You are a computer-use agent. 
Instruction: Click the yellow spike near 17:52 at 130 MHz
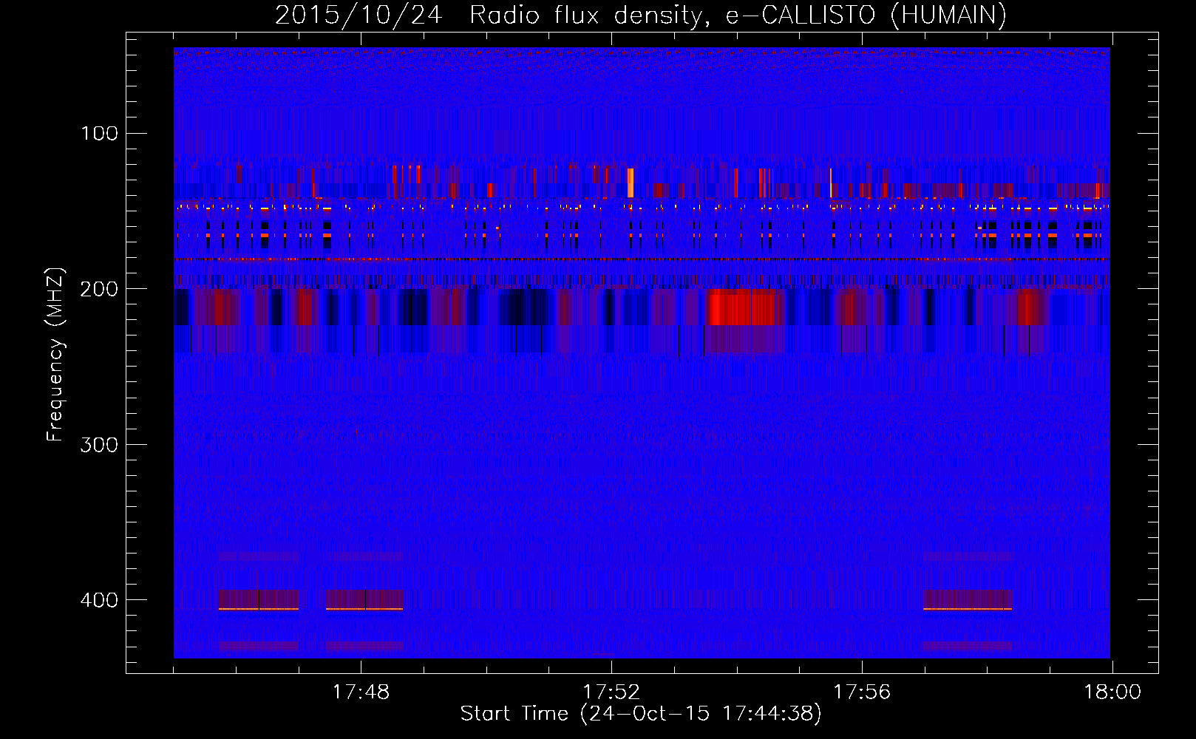(x=631, y=183)
